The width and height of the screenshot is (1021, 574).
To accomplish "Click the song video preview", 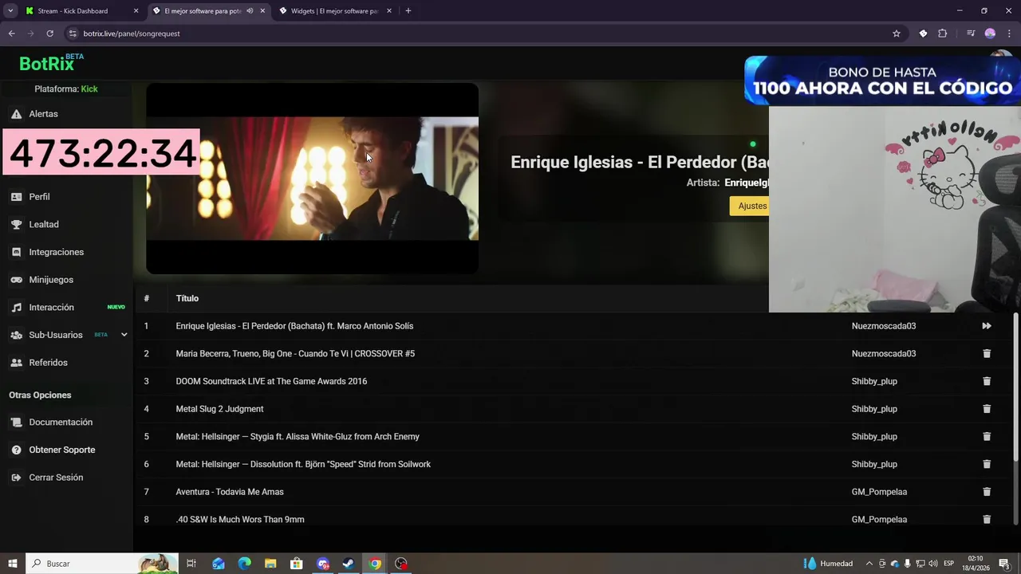I will click(x=312, y=179).
